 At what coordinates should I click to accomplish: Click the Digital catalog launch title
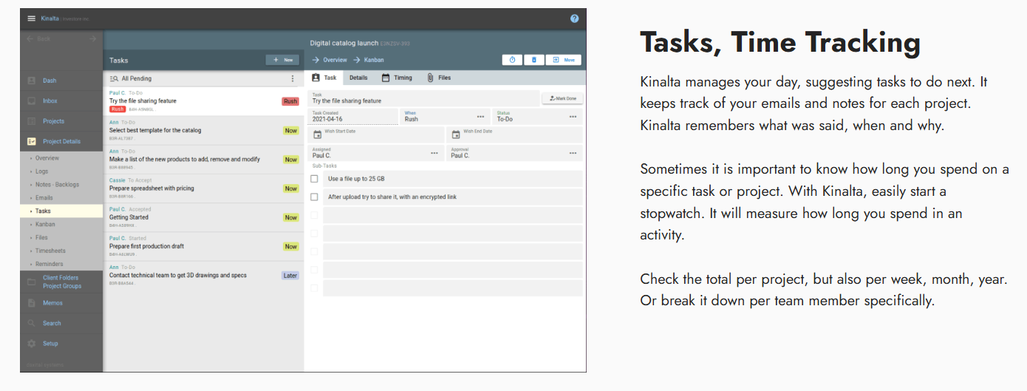(344, 43)
